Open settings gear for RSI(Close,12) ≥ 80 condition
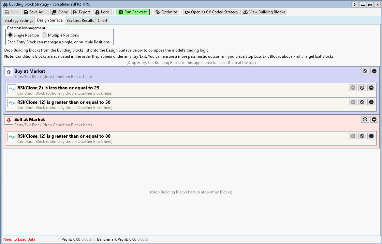 [x=353, y=136]
